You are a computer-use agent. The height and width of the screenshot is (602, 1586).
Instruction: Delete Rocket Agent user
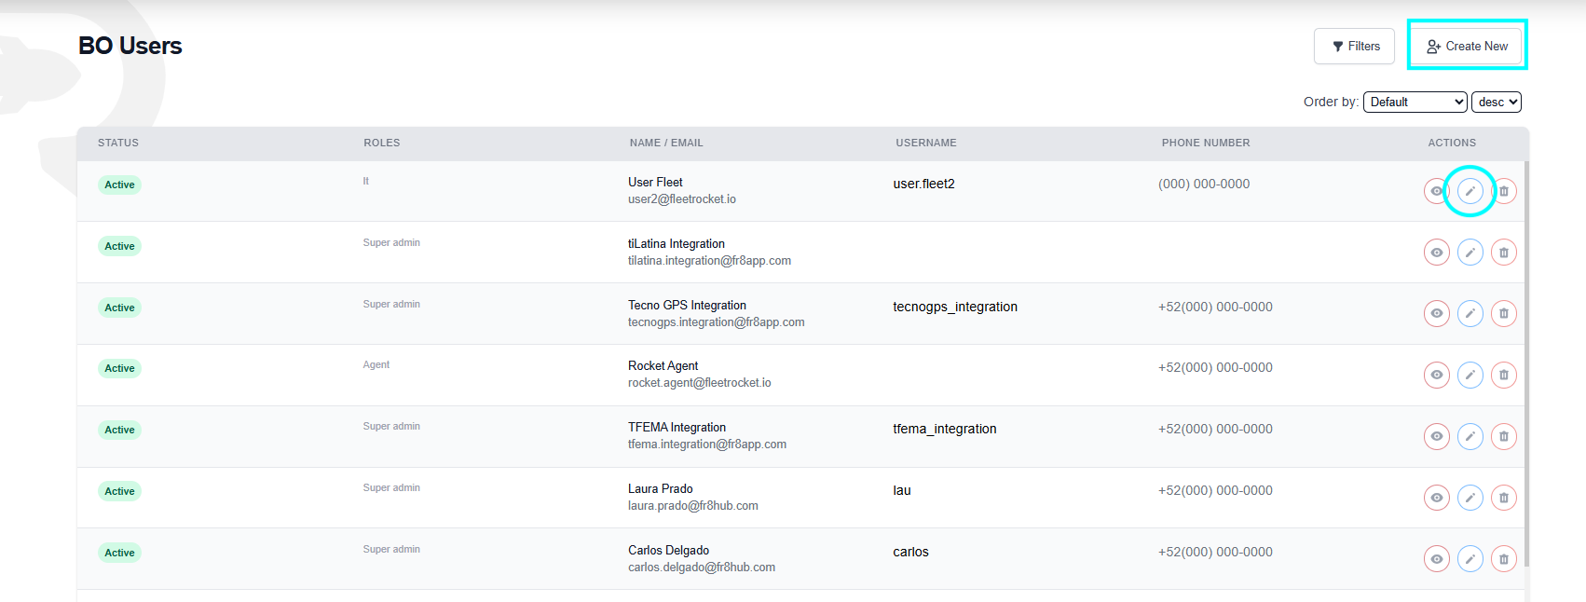click(1504, 375)
